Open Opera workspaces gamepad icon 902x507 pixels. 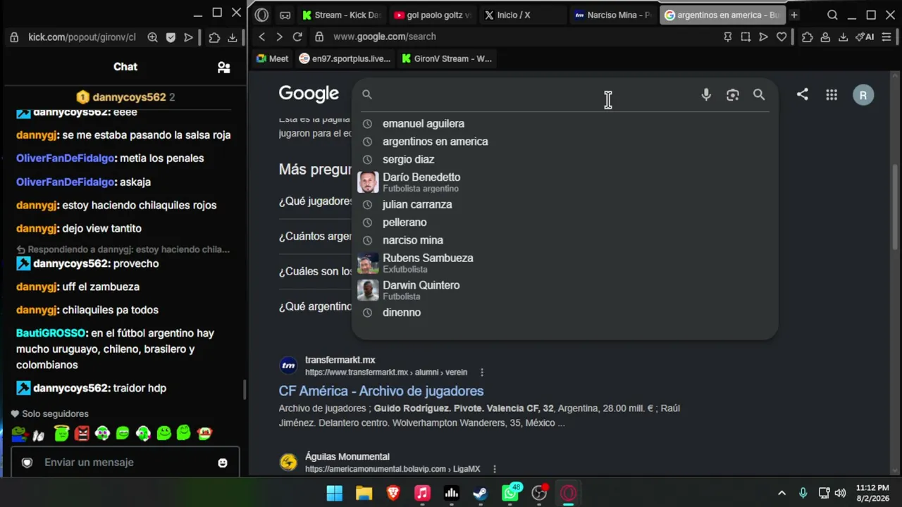tap(285, 15)
